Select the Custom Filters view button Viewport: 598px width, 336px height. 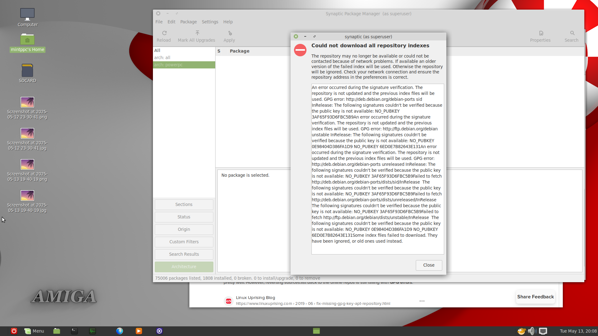click(184, 242)
